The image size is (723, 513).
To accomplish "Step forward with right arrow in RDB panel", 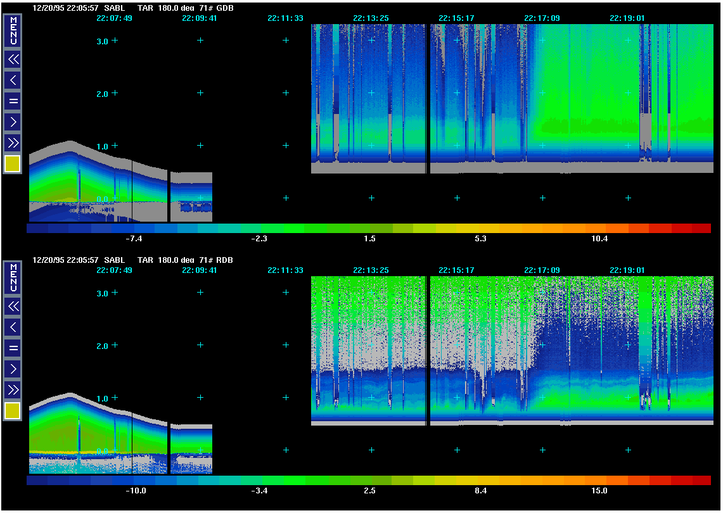I will (13, 368).
